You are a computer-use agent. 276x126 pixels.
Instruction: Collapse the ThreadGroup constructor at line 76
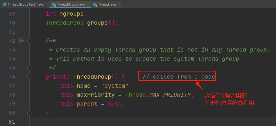click(29, 77)
